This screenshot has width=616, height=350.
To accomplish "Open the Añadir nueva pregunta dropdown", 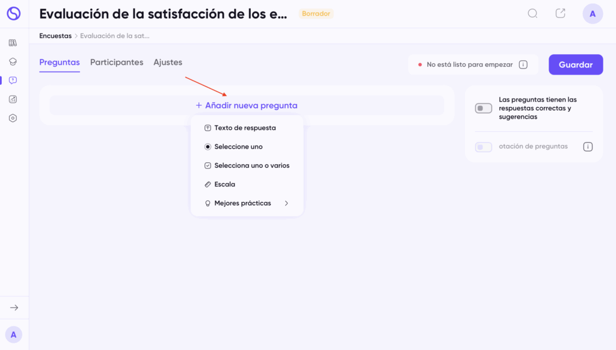I will click(247, 105).
